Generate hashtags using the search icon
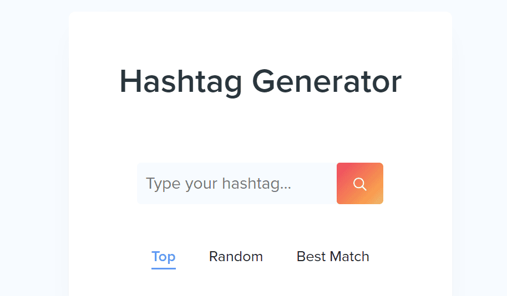Image resolution: width=507 pixels, height=296 pixels. [359, 184]
